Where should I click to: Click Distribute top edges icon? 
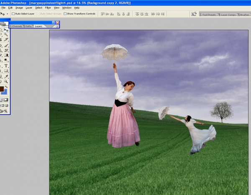[x=137, y=14]
